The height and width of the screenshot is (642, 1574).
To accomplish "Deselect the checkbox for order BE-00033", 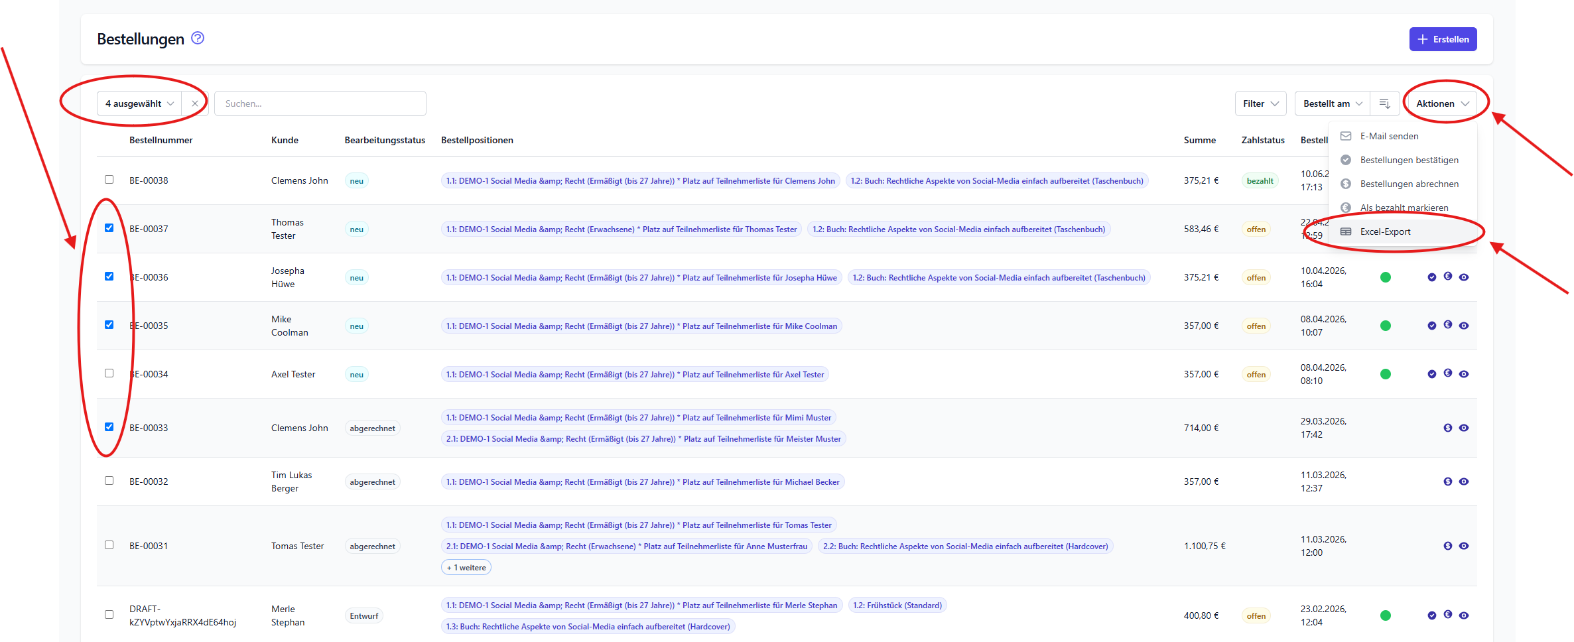I will point(109,427).
